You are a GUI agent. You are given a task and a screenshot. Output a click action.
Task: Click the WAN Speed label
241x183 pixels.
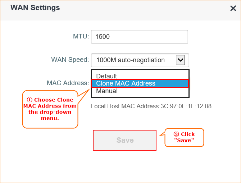tap(70, 60)
